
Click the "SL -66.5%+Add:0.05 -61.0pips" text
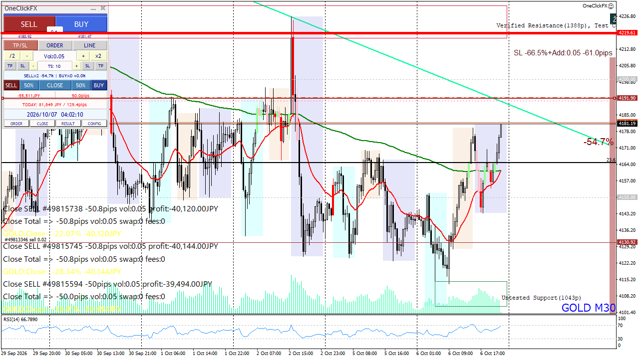(563, 53)
